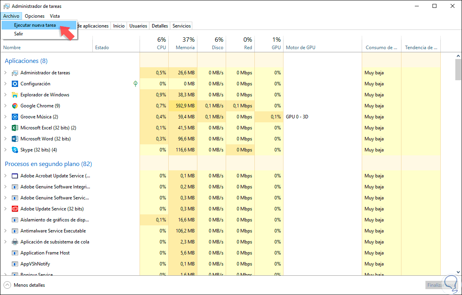Select the Groove Música app icon
Image resolution: width=462 pixels, height=295 pixels.
click(15, 117)
